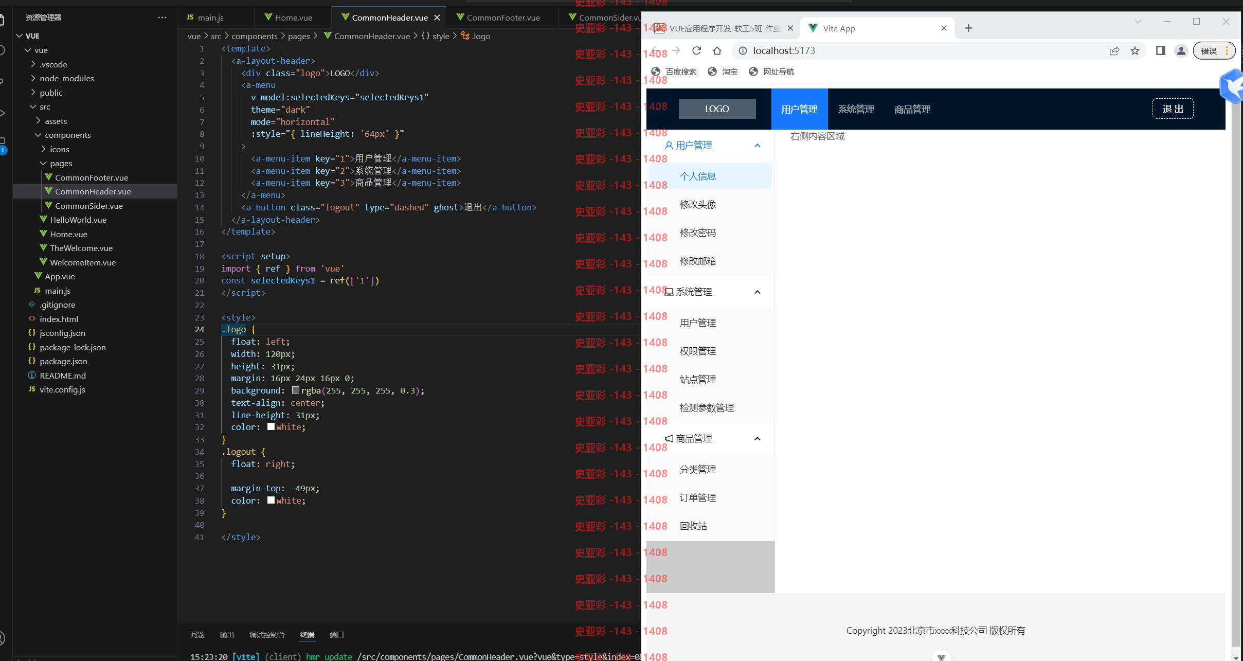This screenshot has height=661, width=1243.
Task: Open explorer panel more actions menu
Action: [x=162, y=17]
